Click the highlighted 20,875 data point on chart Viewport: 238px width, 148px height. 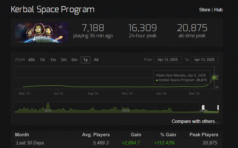[x=214, y=77]
